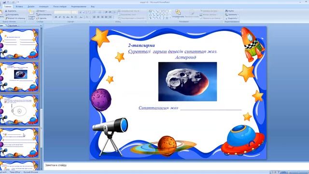Image resolution: width=309 pixels, height=174 pixels.
Task: Click the bulleted list icon
Action: tap(95, 12)
